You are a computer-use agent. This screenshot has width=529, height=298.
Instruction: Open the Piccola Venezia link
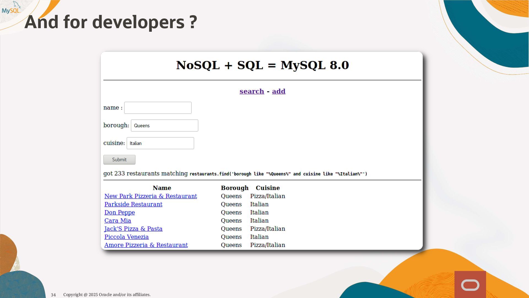pos(126,237)
